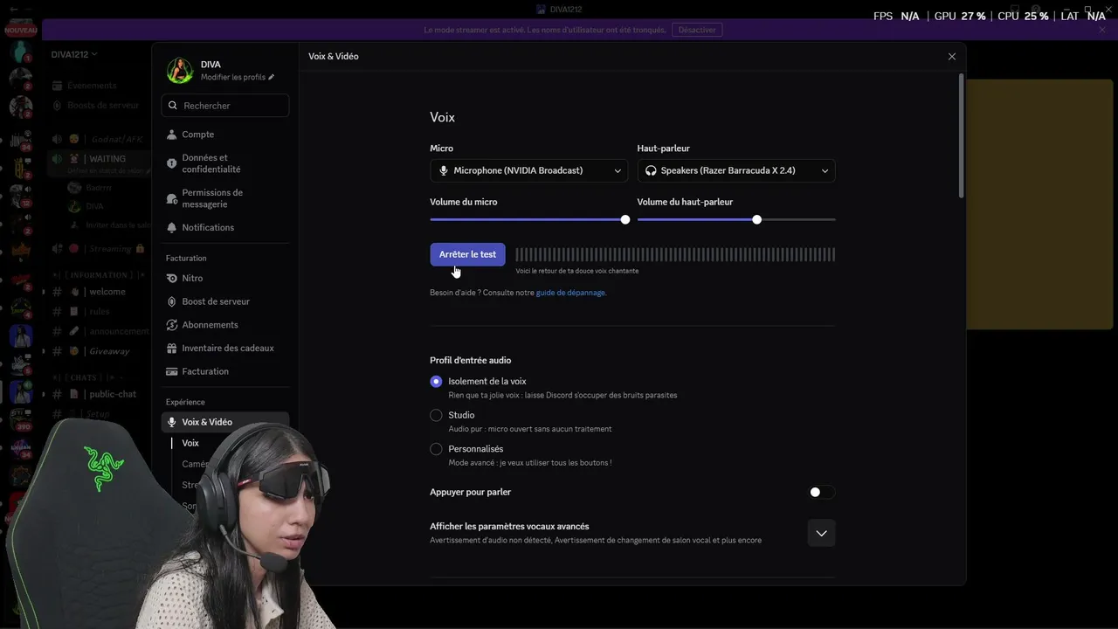Viewport: 1118px width, 629px height.
Task: Click the Boosts de serveur icon in channel list
Action: [57, 105]
